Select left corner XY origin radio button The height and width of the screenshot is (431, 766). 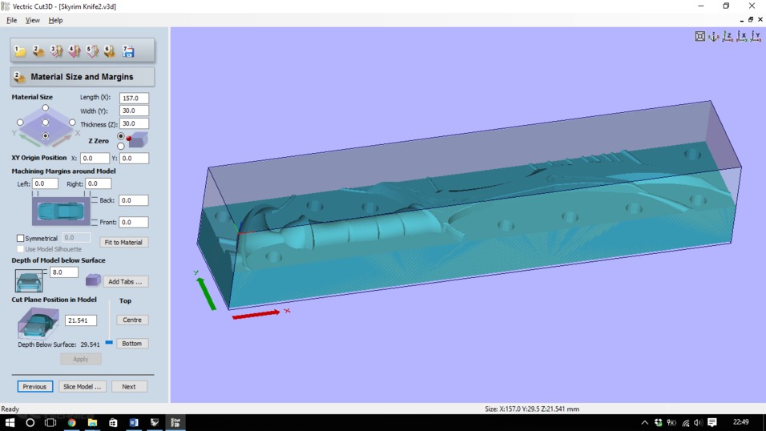point(20,122)
